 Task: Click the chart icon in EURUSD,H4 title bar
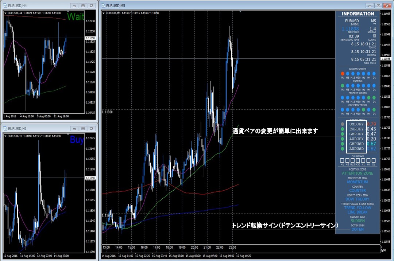[5, 5]
